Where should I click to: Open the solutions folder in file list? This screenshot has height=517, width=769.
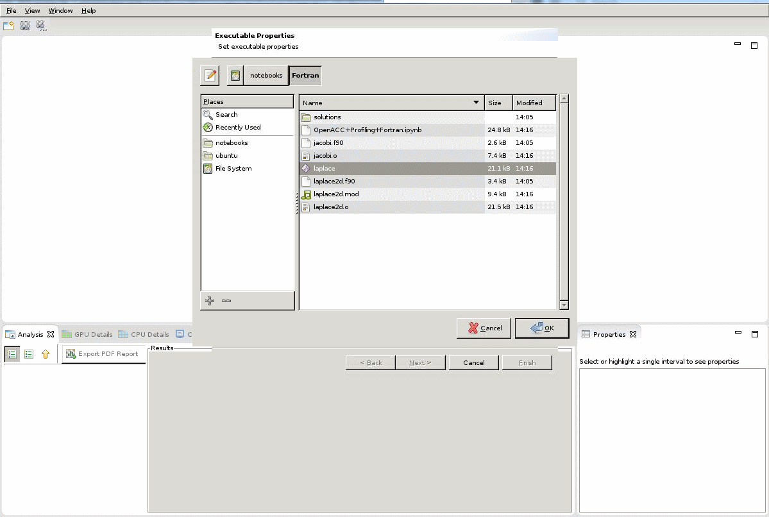tap(327, 117)
